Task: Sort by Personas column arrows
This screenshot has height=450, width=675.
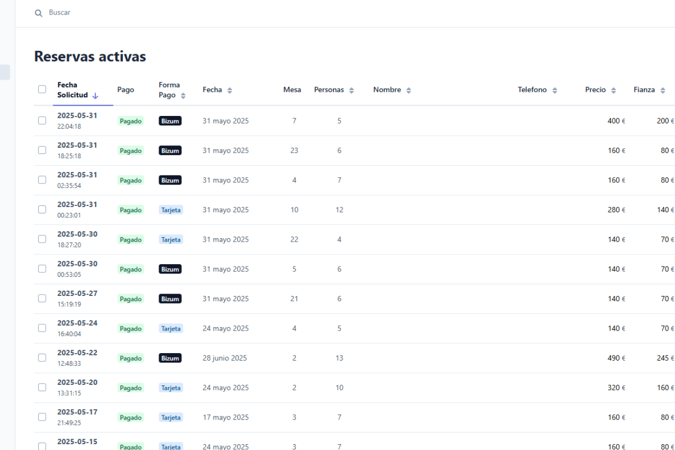Action: 351,91
